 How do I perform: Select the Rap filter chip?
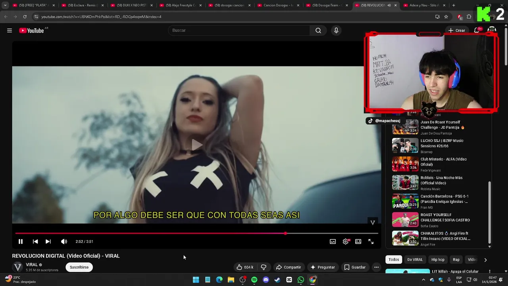pos(456,259)
